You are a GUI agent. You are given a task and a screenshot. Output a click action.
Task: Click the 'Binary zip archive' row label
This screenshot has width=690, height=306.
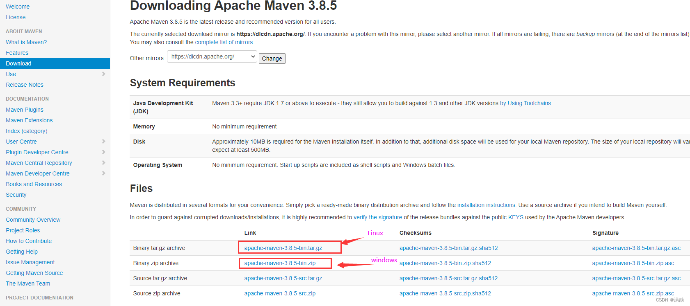pyautogui.click(x=156, y=263)
